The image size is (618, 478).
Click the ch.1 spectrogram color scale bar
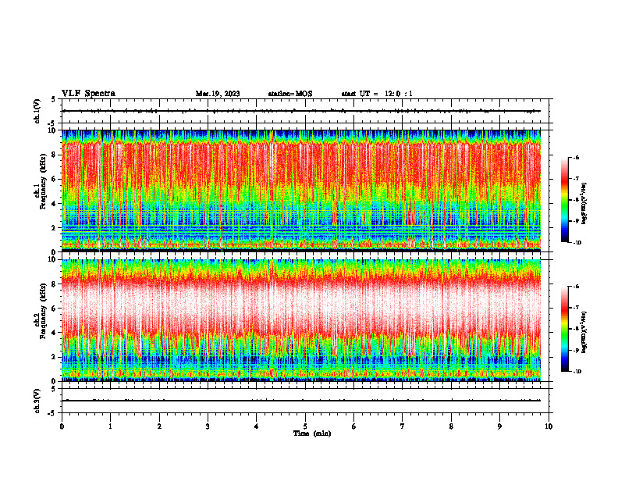[564, 200]
